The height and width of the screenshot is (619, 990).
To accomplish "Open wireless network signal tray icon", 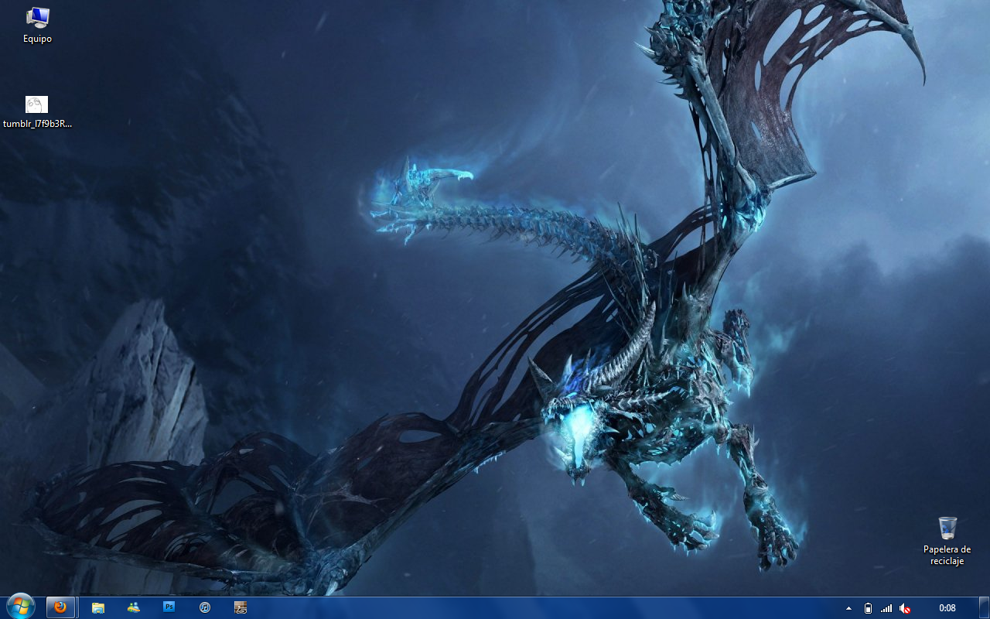I will coord(886,608).
